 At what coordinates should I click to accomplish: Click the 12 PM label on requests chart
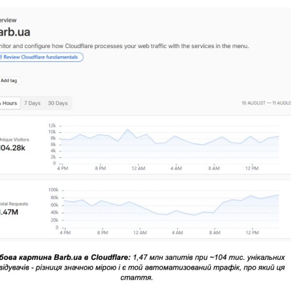252,232
